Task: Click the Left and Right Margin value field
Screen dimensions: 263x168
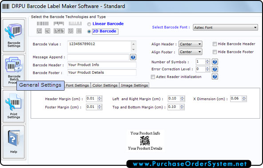Action: pyautogui.click(x=174, y=99)
